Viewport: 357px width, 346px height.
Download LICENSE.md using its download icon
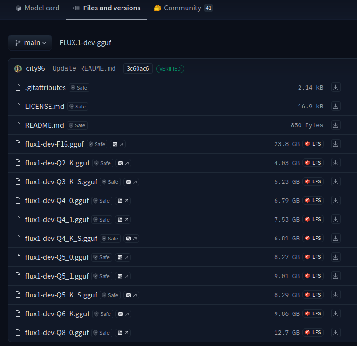click(335, 106)
